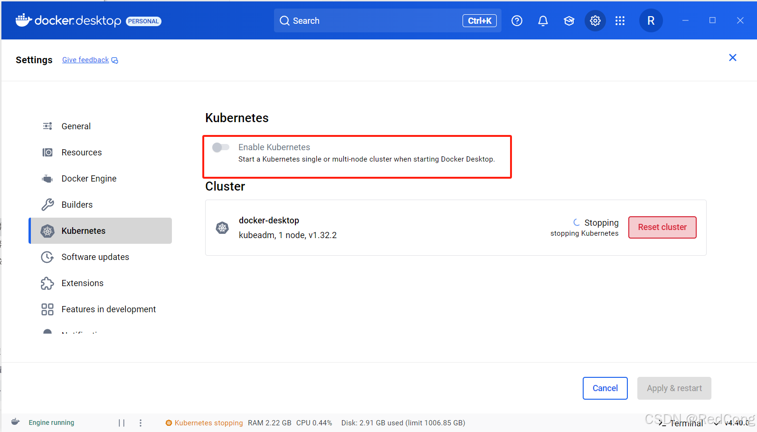Click the settings gear icon
757x432 pixels.
595,21
